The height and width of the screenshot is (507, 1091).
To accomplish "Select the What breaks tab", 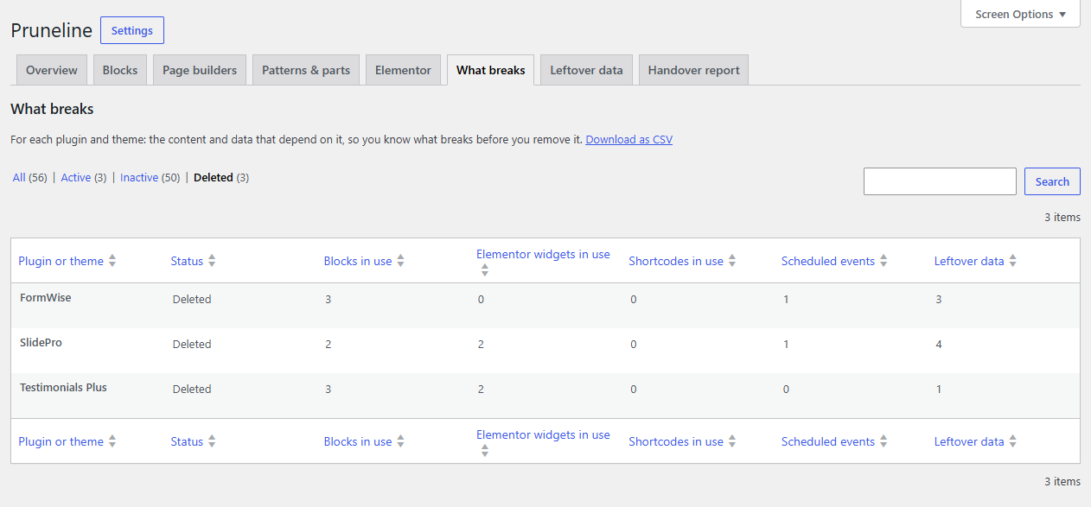I will coord(490,70).
